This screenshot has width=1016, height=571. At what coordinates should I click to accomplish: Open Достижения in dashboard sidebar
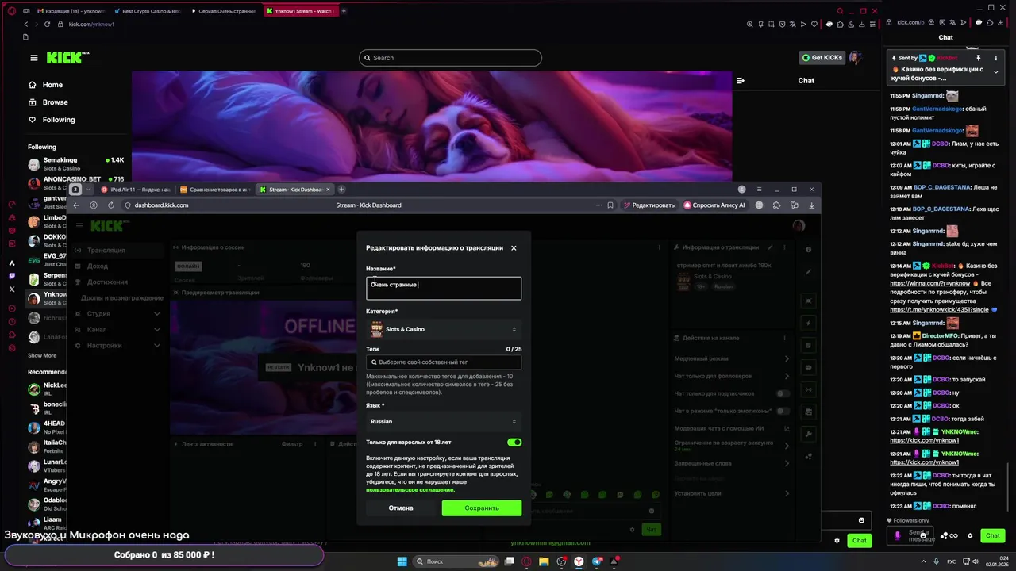click(107, 282)
